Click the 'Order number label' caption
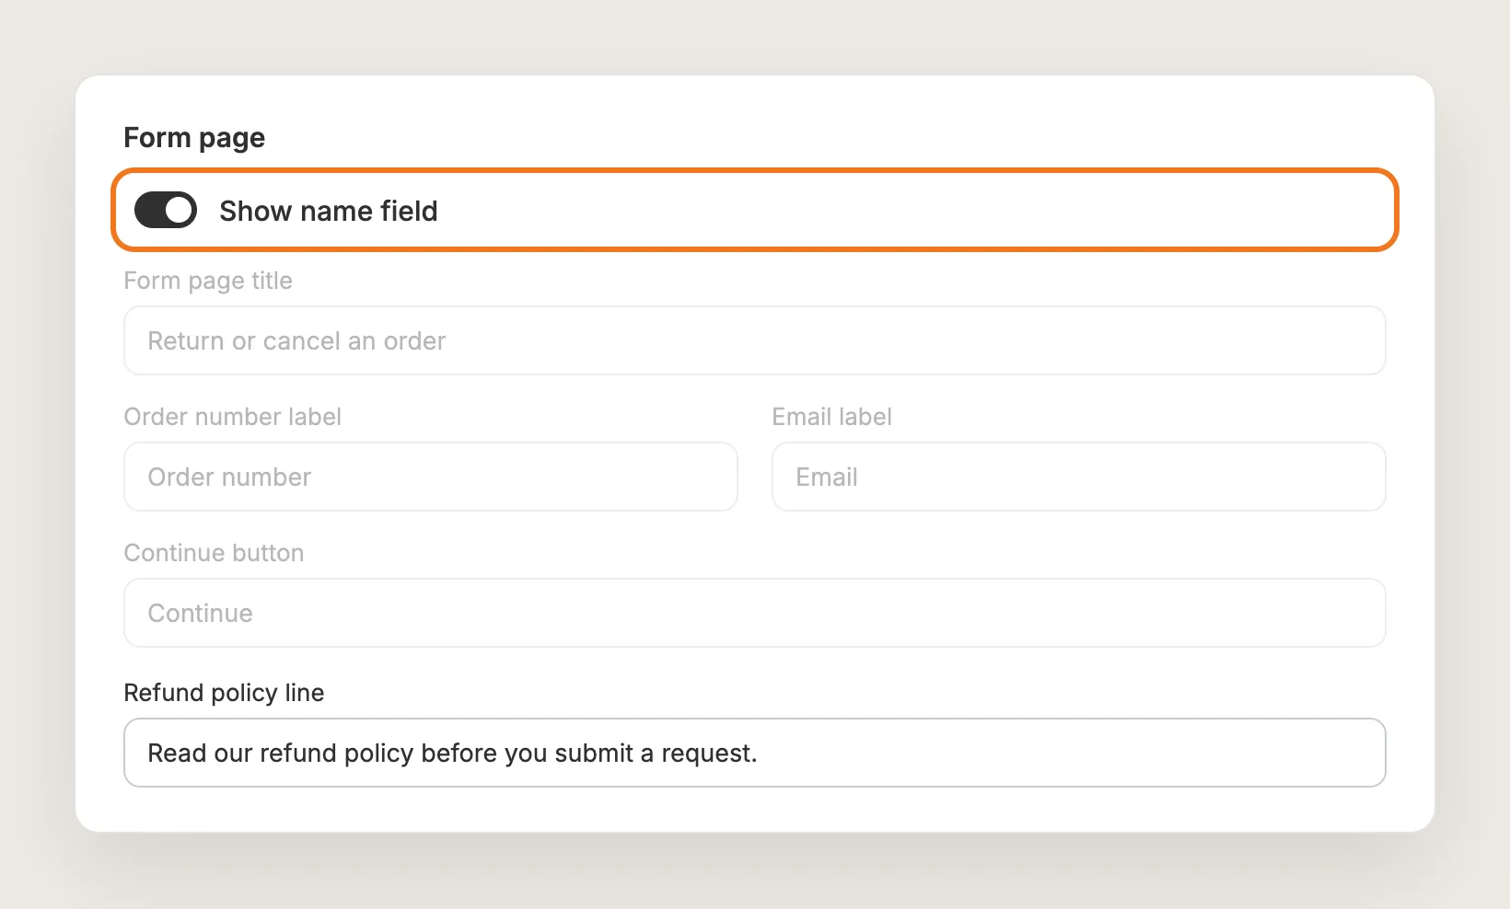 pos(233,417)
